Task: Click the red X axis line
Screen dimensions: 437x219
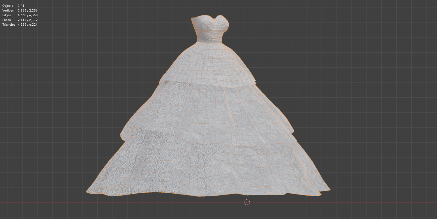Action: pos(117,202)
